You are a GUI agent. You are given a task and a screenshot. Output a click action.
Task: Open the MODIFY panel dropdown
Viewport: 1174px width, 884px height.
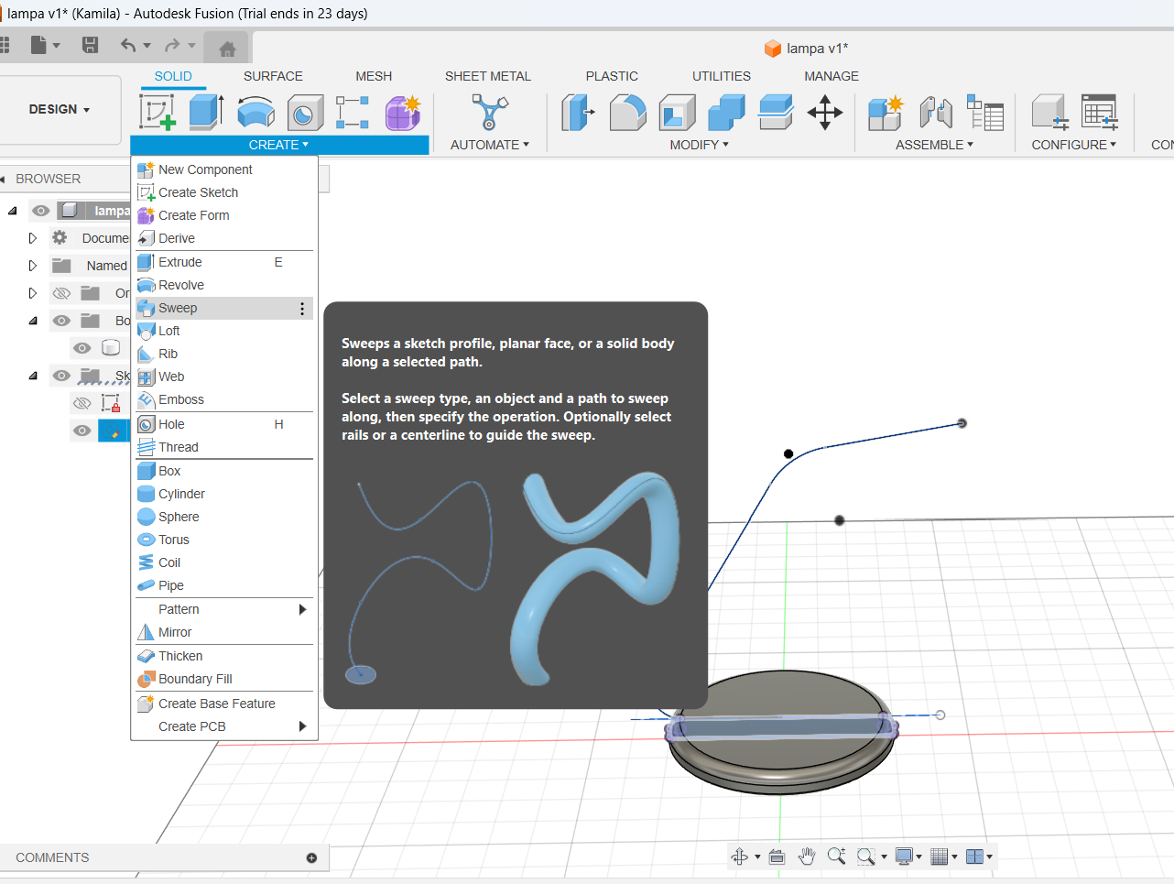point(699,145)
